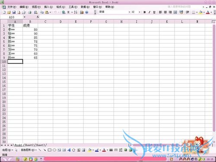Open the Draw menu button (绘图)
Viewport: 216px width, 162px height.
click(8, 150)
